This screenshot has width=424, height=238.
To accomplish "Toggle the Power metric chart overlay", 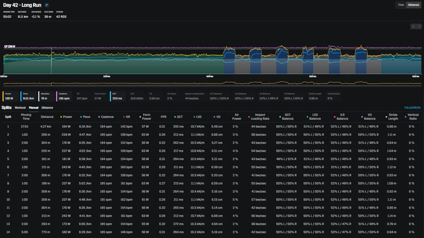I will pos(10,96).
